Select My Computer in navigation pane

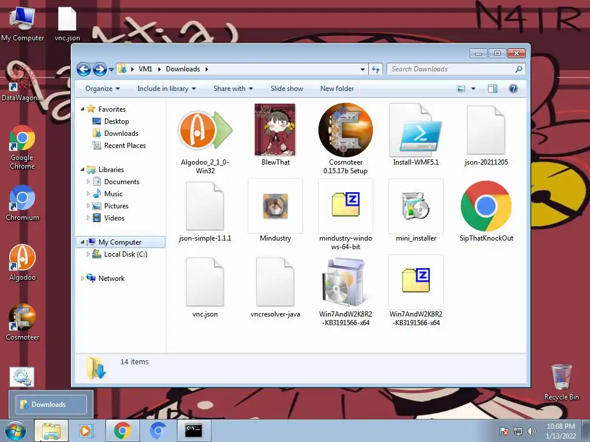[x=120, y=242]
